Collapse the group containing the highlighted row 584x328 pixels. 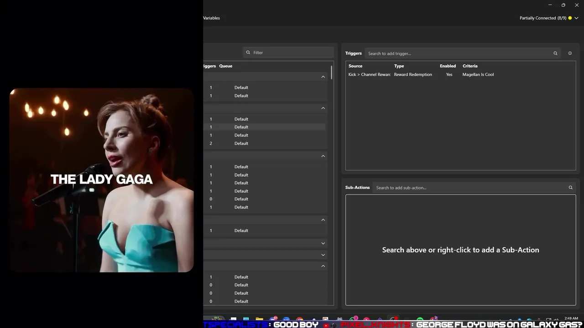(323, 108)
